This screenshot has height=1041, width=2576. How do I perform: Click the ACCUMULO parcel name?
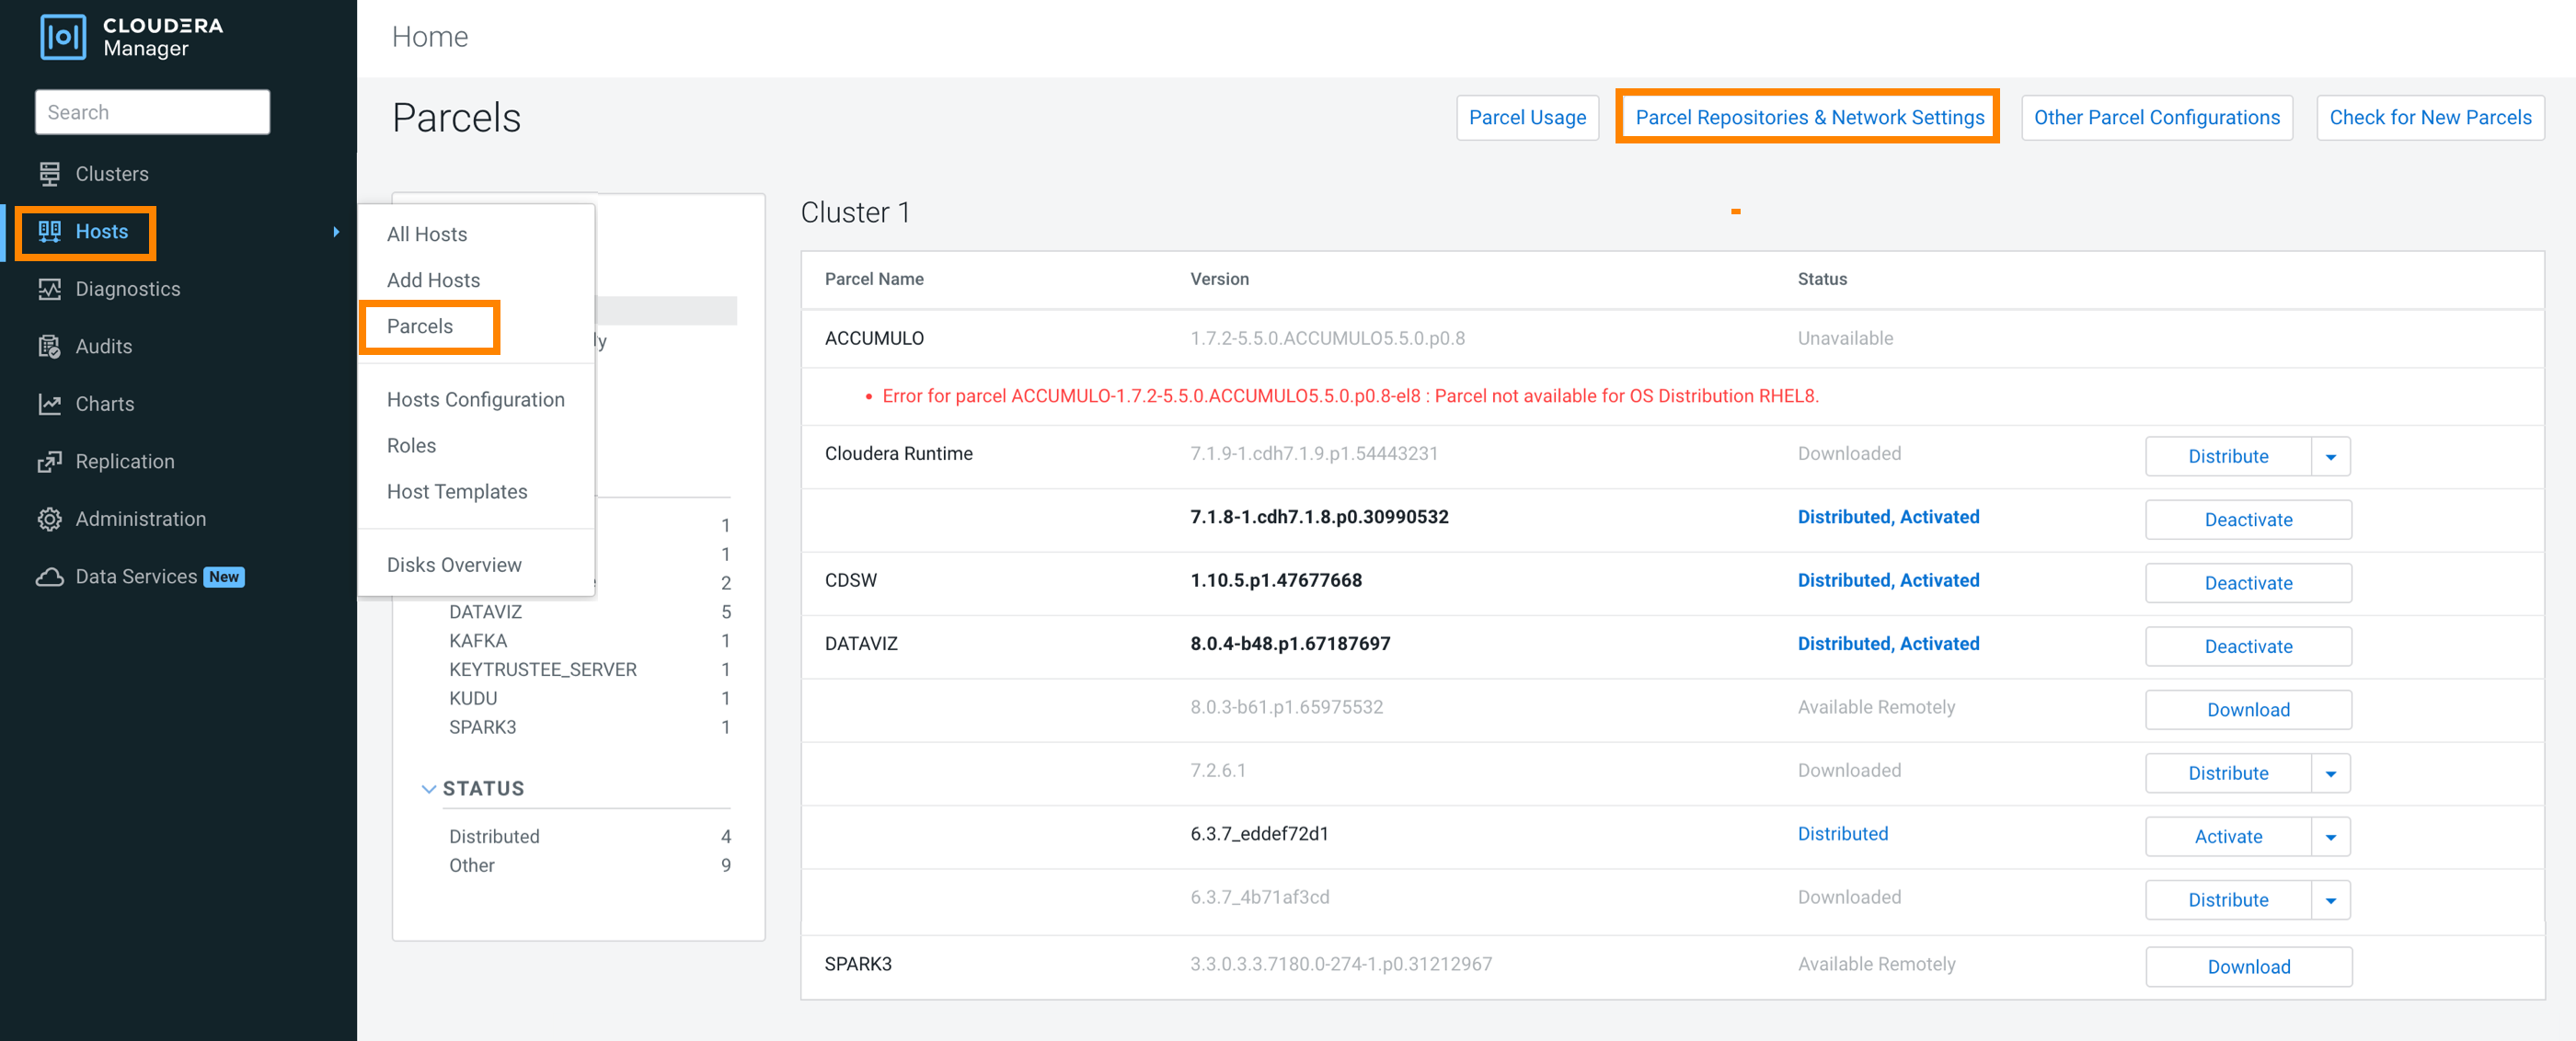pos(874,339)
